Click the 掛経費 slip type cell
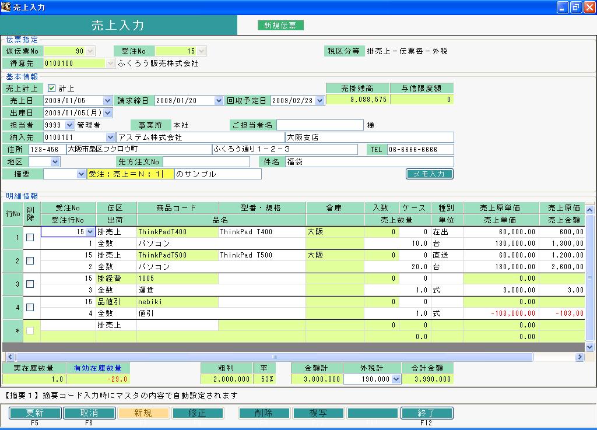This screenshot has height=430, width=597. 116,279
